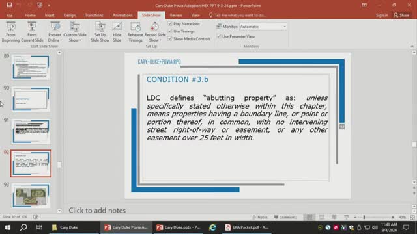Toggle the Notes button in status bar
417x234 pixels.
[260, 217]
